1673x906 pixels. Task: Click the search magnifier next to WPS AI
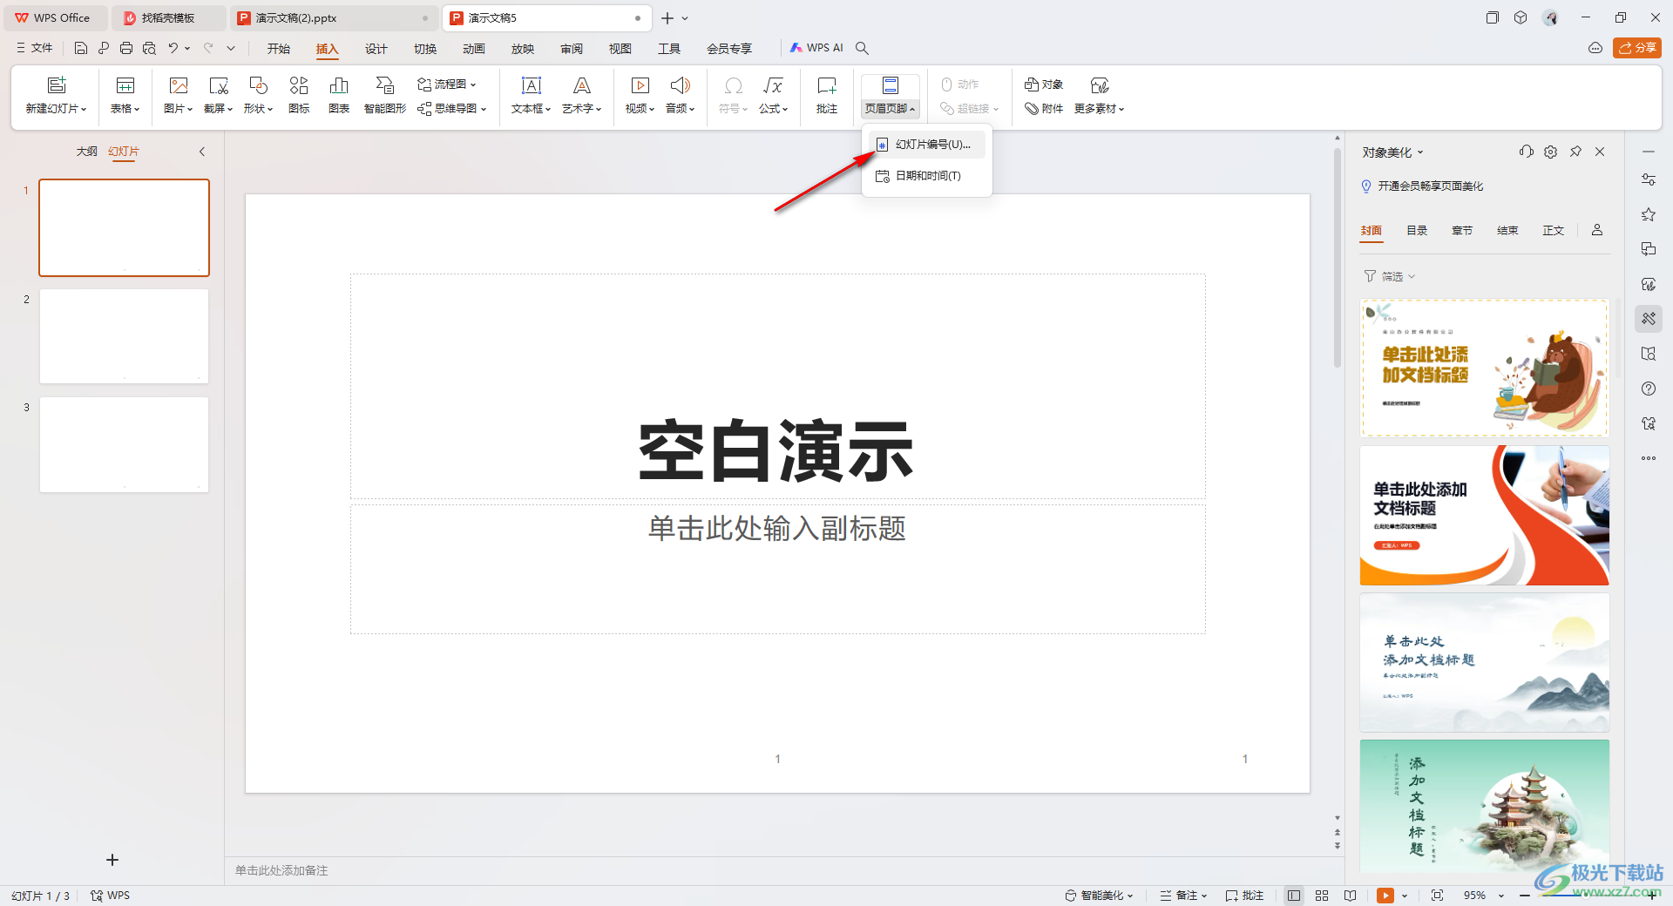click(862, 48)
